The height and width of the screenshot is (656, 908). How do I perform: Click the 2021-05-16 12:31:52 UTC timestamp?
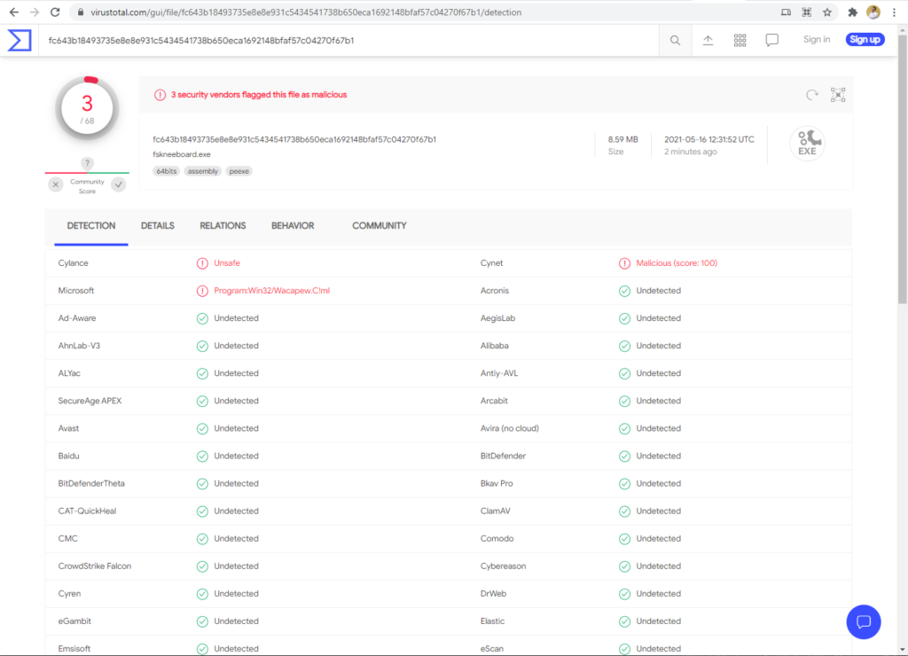[709, 139]
